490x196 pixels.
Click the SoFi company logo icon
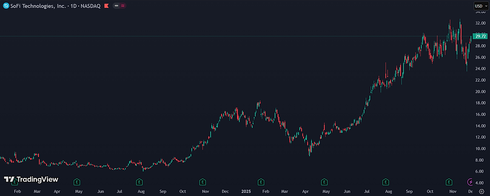click(x=6, y=5)
